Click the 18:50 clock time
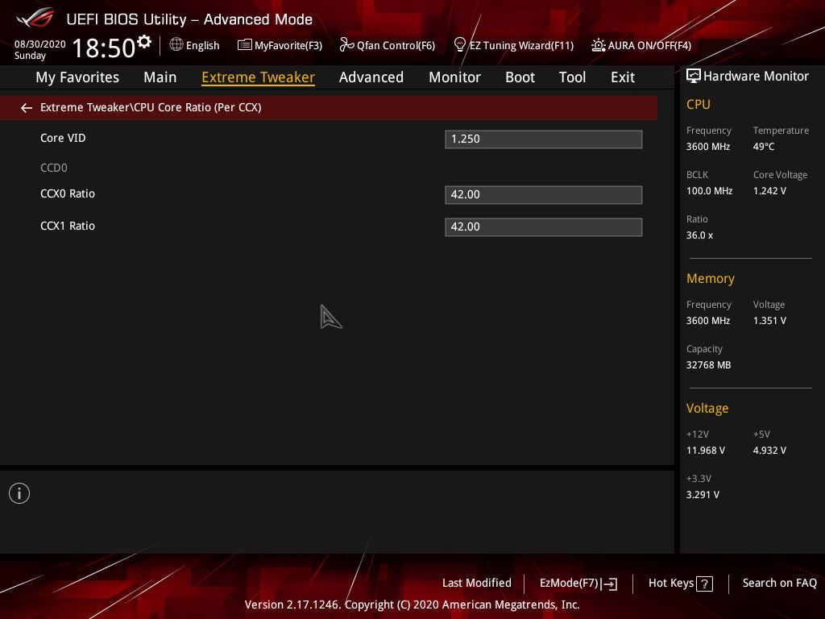Viewport: 825px width, 619px height. pyautogui.click(x=104, y=48)
